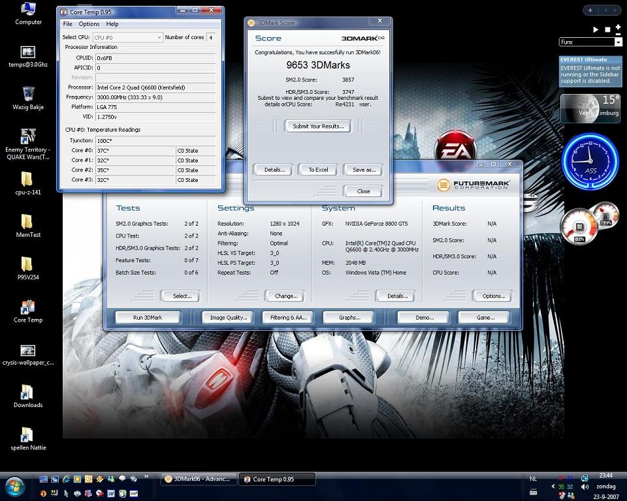This screenshot has height=501, width=627.
Task: Play the radio stream in the sidebar gadget
Action: coord(595,29)
